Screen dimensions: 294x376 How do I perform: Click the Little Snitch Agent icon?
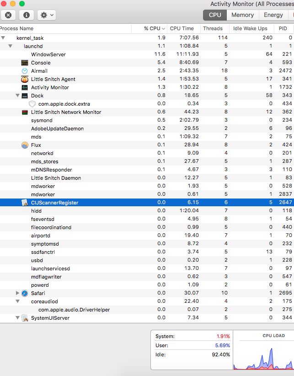pyautogui.click(x=25, y=79)
